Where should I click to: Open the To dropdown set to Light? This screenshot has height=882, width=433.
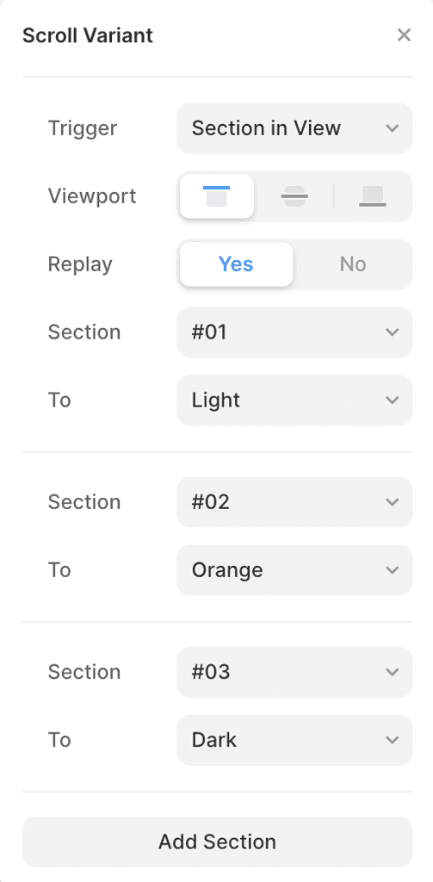coord(294,400)
